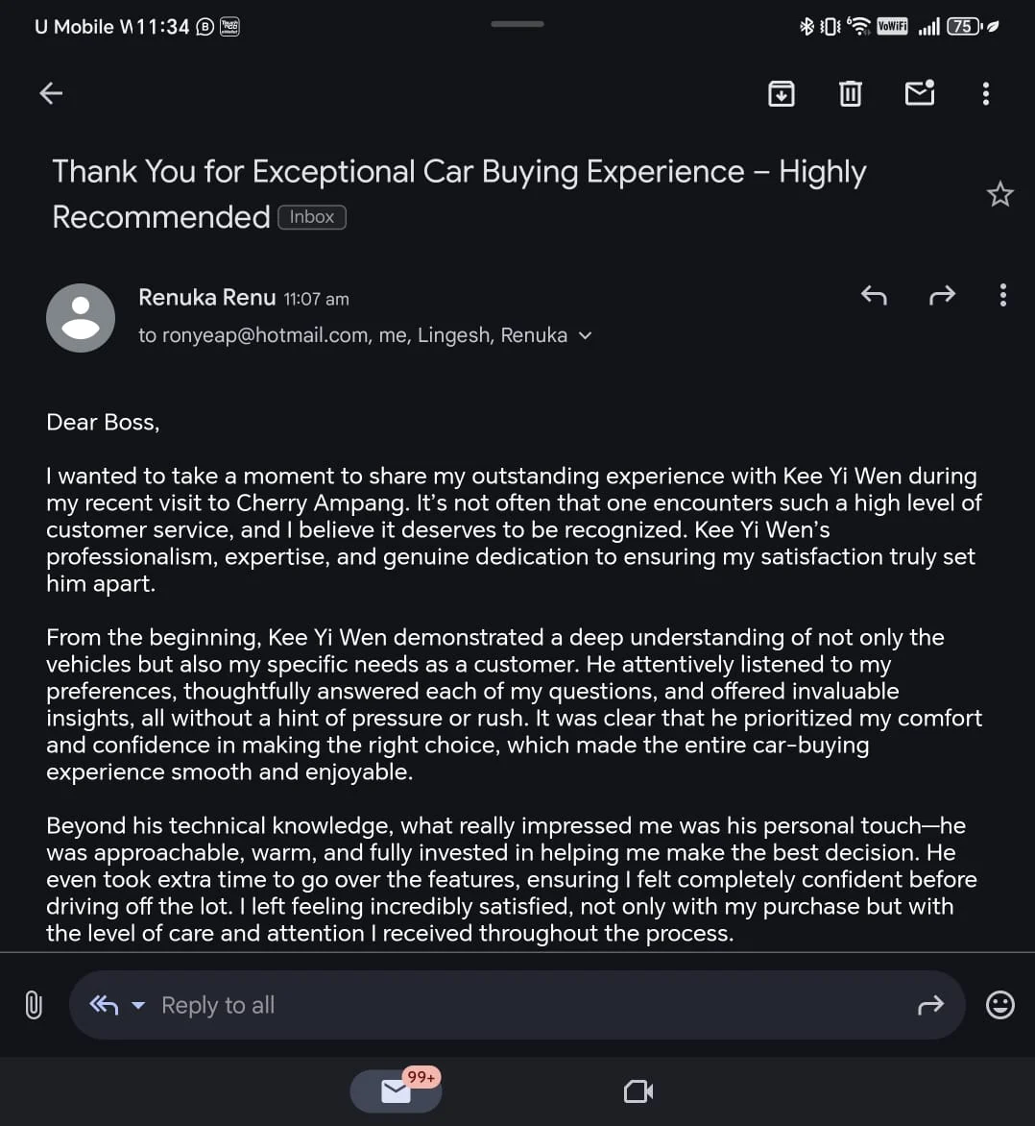1035x1126 pixels.
Task: Tap the forward arrow in reply box
Action: coord(930,1005)
